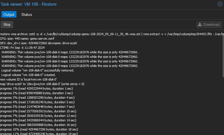This screenshot has height=135, width=224.
Task: Click the first Thin volume WARNING line
Action: point(70,52)
